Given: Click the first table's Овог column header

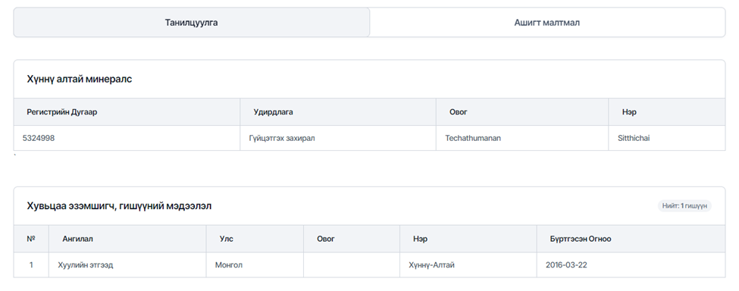Looking at the screenshot, I should pos(522,112).
